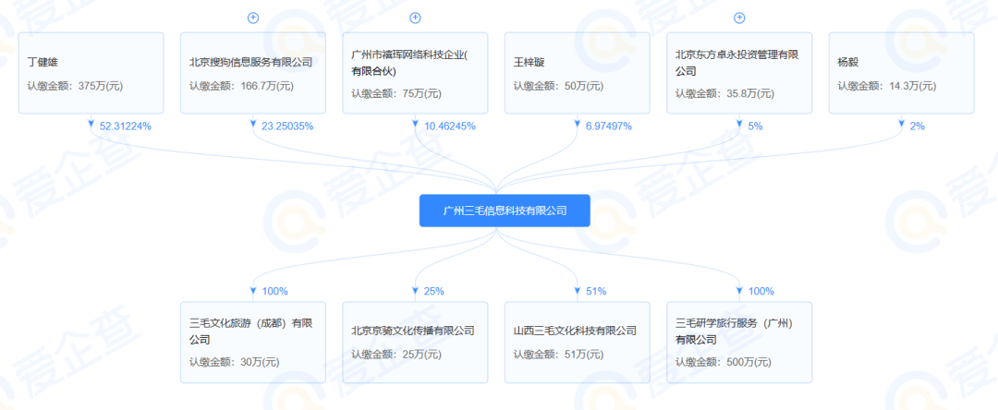The width and height of the screenshot is (998, 410).
Task: Select the 10.46245% ownership percentage
Action: coord(450,127)
